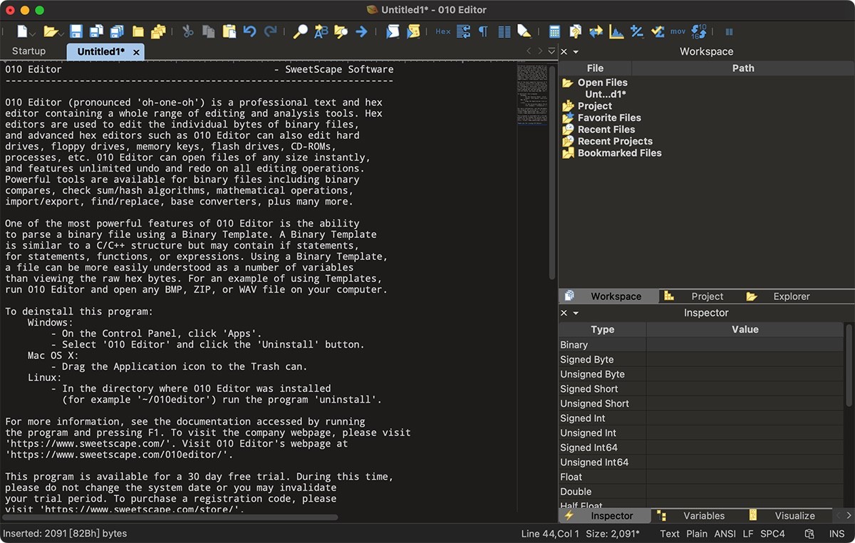The height and width of the screenshot is (543, 855).
Task: Click the Paste clipboard icon
Action: click(x=229, y=31)
